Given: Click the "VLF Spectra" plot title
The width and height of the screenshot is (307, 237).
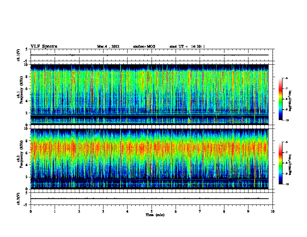Looking at the screenshot, I should tap(44, 46).
